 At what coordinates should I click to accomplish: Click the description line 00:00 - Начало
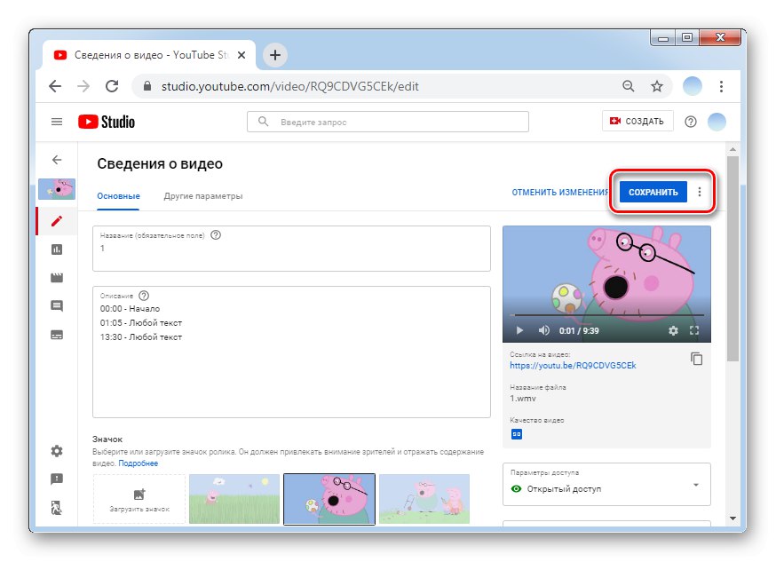pos(131,309)
